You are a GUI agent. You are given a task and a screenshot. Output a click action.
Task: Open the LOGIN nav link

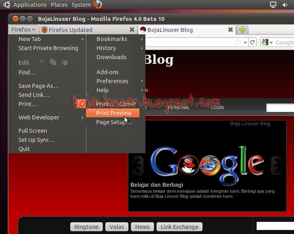pyautogui.click(x=218, y=108)
